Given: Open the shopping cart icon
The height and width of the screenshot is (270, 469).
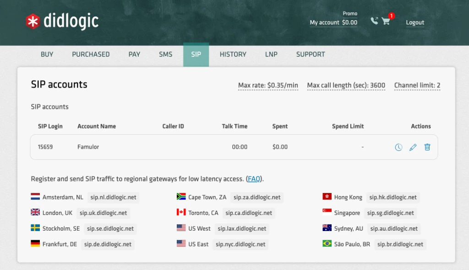Looking at the screenshot, I should coord(386,21).
